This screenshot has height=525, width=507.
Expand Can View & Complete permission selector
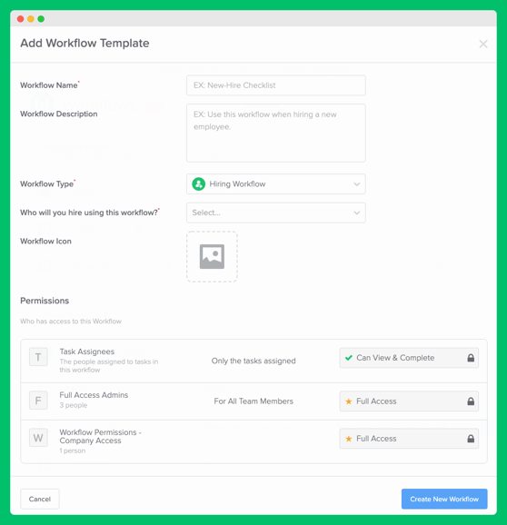[x=409, y=358]
